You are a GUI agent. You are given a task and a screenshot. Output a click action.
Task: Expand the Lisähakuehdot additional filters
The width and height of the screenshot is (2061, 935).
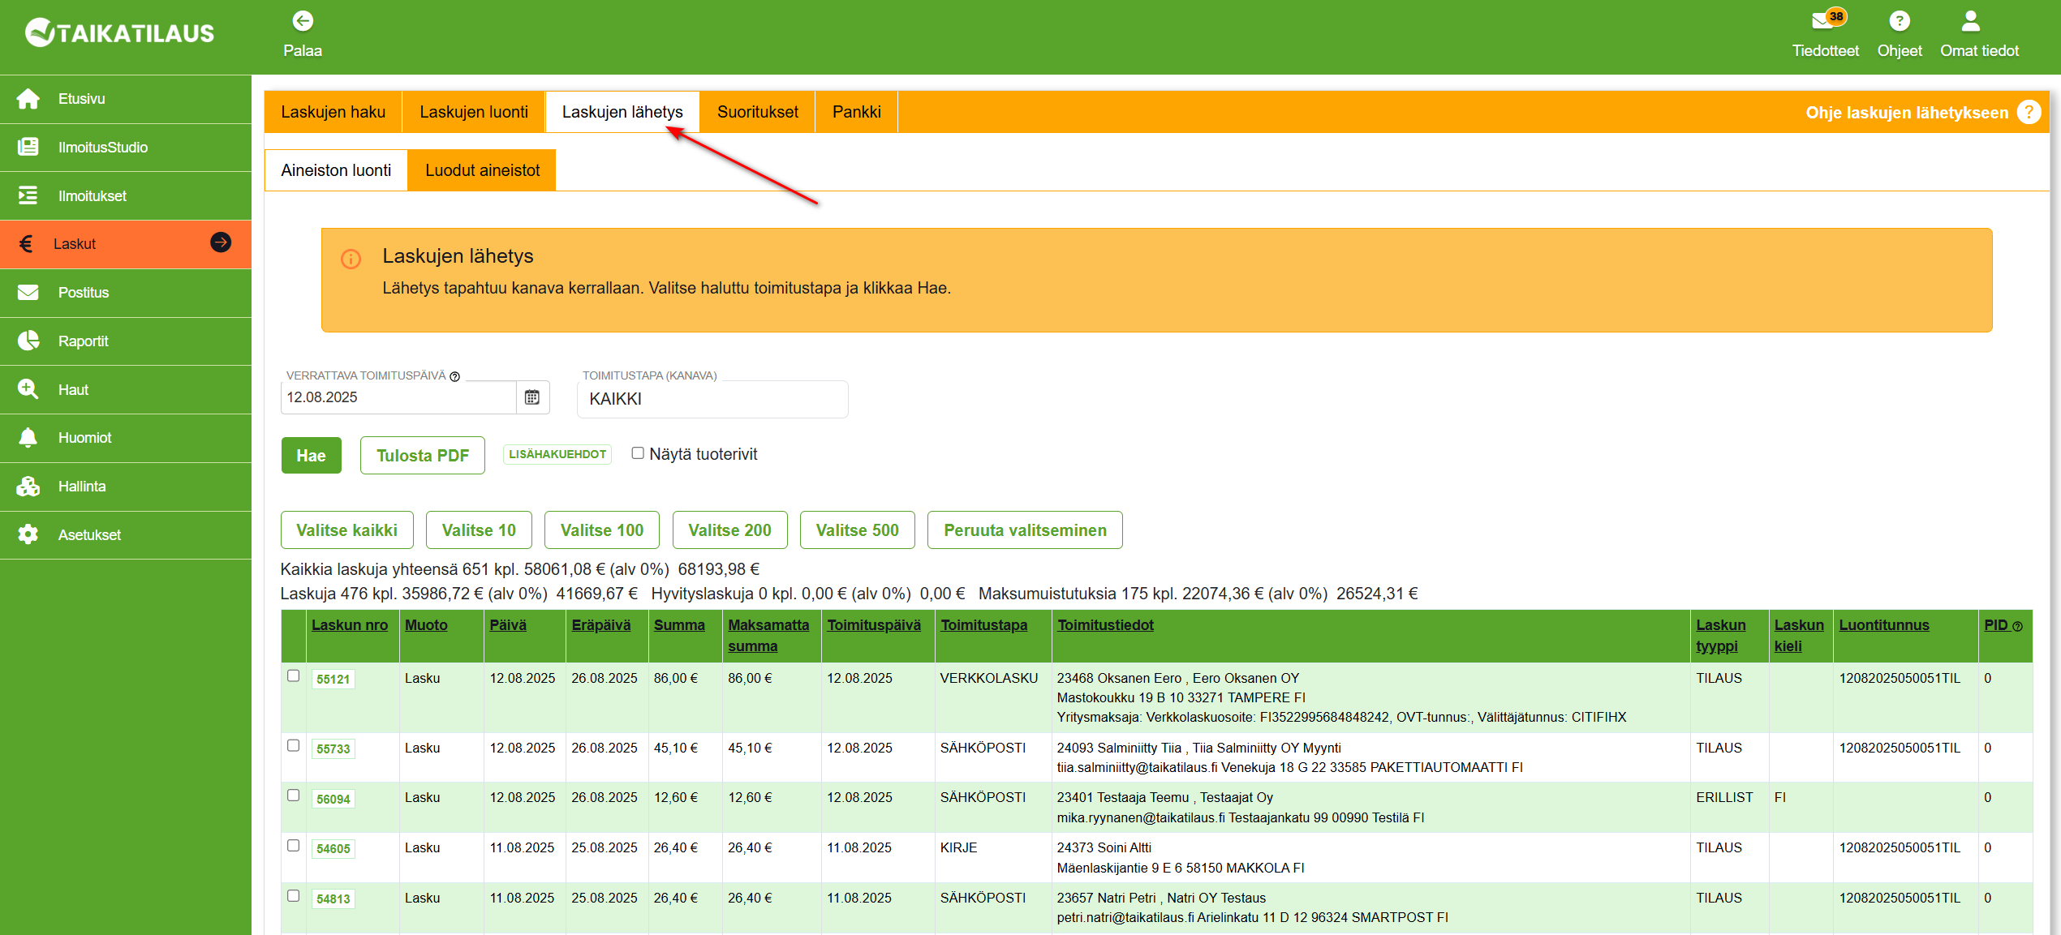[x=557, y=454]
